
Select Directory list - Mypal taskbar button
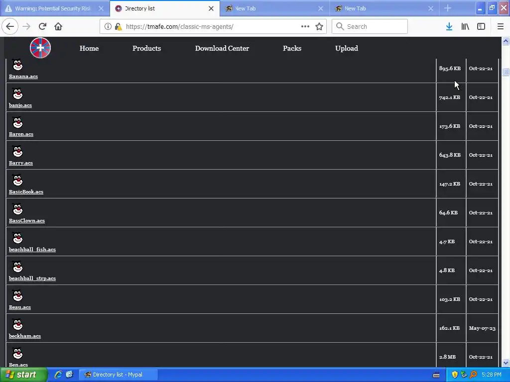pyautogui.click(x=119, y=375)
